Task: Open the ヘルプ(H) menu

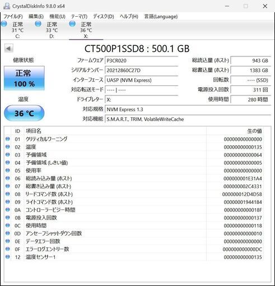Action: 129,16
